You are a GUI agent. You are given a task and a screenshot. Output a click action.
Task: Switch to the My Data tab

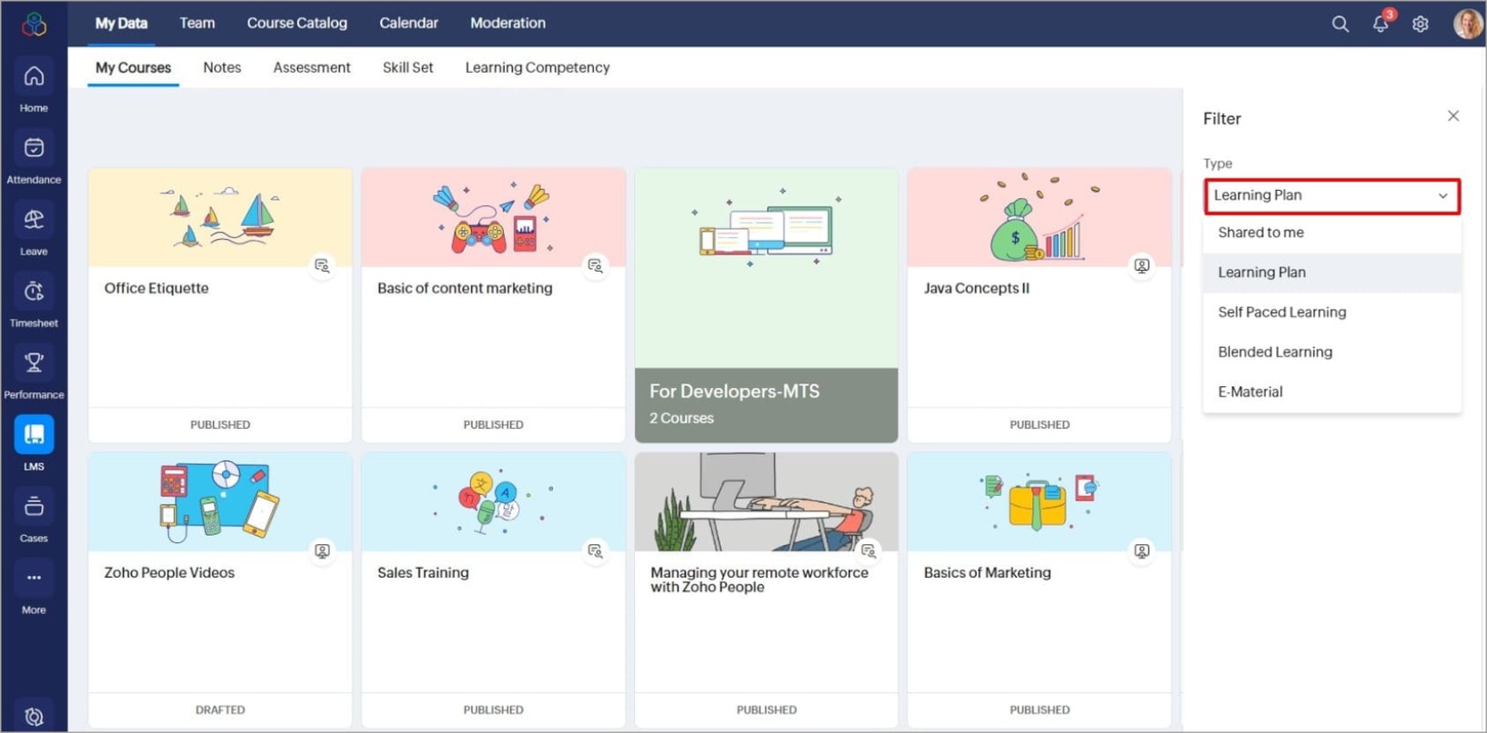coord(121,24)
